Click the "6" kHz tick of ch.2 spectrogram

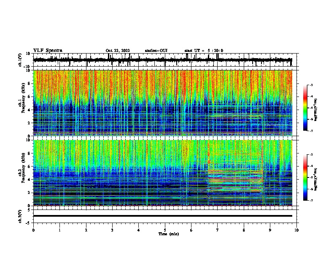[x=29, y=166]
